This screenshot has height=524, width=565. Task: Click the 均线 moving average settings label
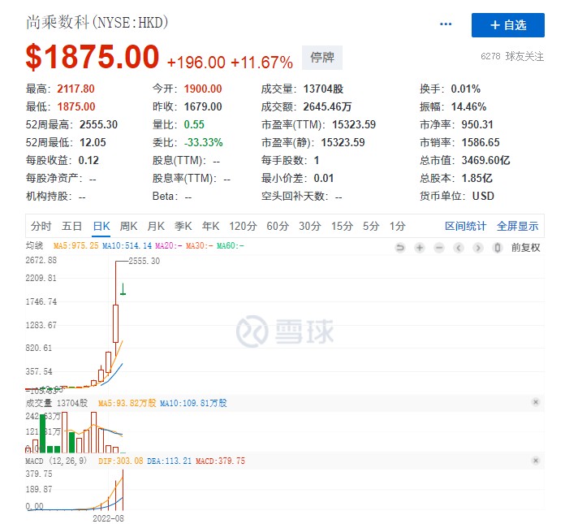click(x=34, y=245)
